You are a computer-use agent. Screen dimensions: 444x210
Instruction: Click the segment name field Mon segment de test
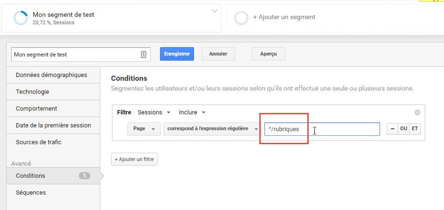point(81,55)
